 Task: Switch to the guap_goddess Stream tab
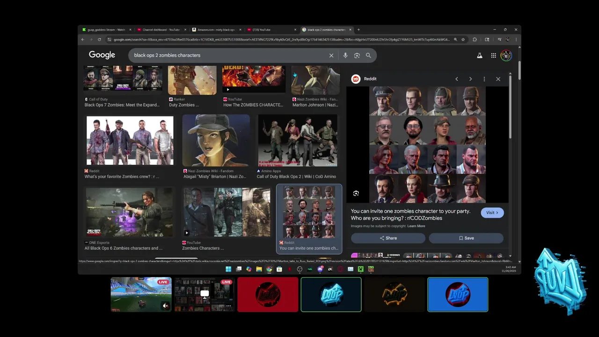click(106, 29)
